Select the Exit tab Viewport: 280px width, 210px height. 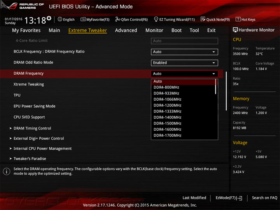pyautogui.click(x=212, y=30)
